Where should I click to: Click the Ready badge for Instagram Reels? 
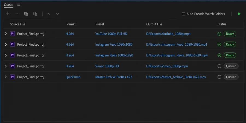pos(230,55)
